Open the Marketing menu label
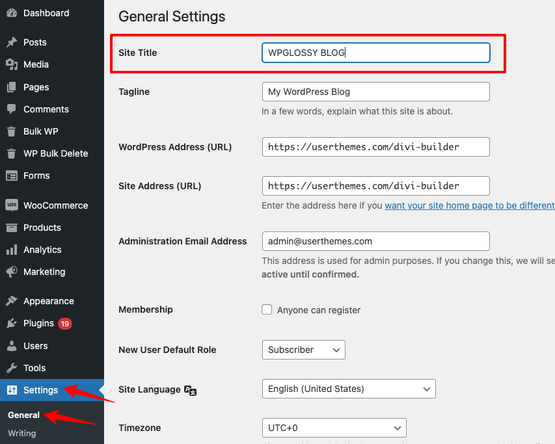This screenshot has width=555, height=444. click(x=44, y=272)
